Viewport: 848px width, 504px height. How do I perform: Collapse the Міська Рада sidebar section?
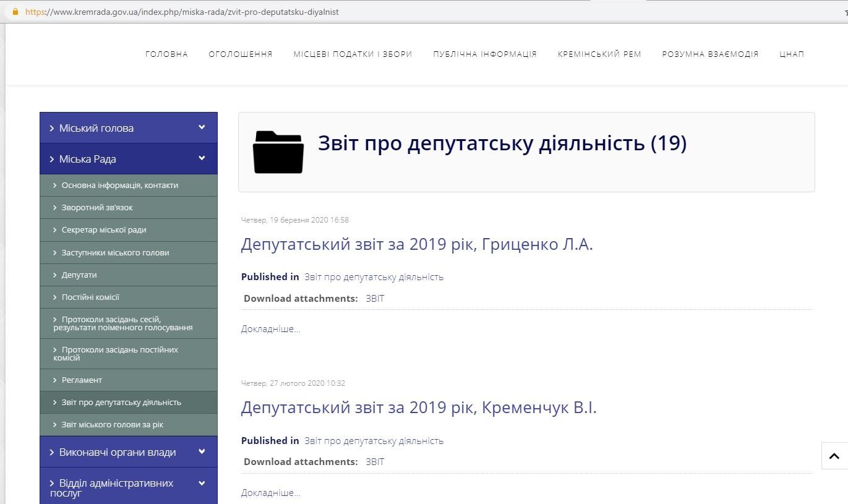tap(202, 158)
